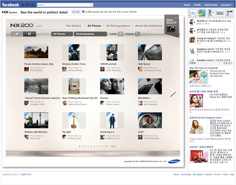Click YongSoo Park's photographer avatar
The height and width of the screenshot is (185, 236).
coord(26,103)
